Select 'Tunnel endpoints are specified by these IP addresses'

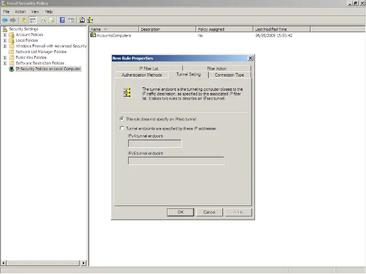click(x=122, y=128)
